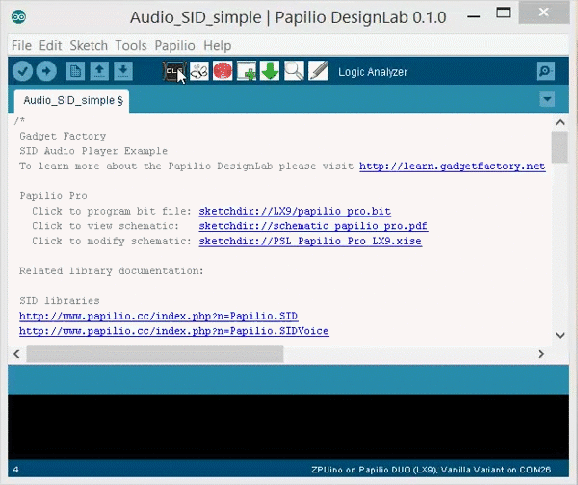Open the Tools menu

coord(131,45)
